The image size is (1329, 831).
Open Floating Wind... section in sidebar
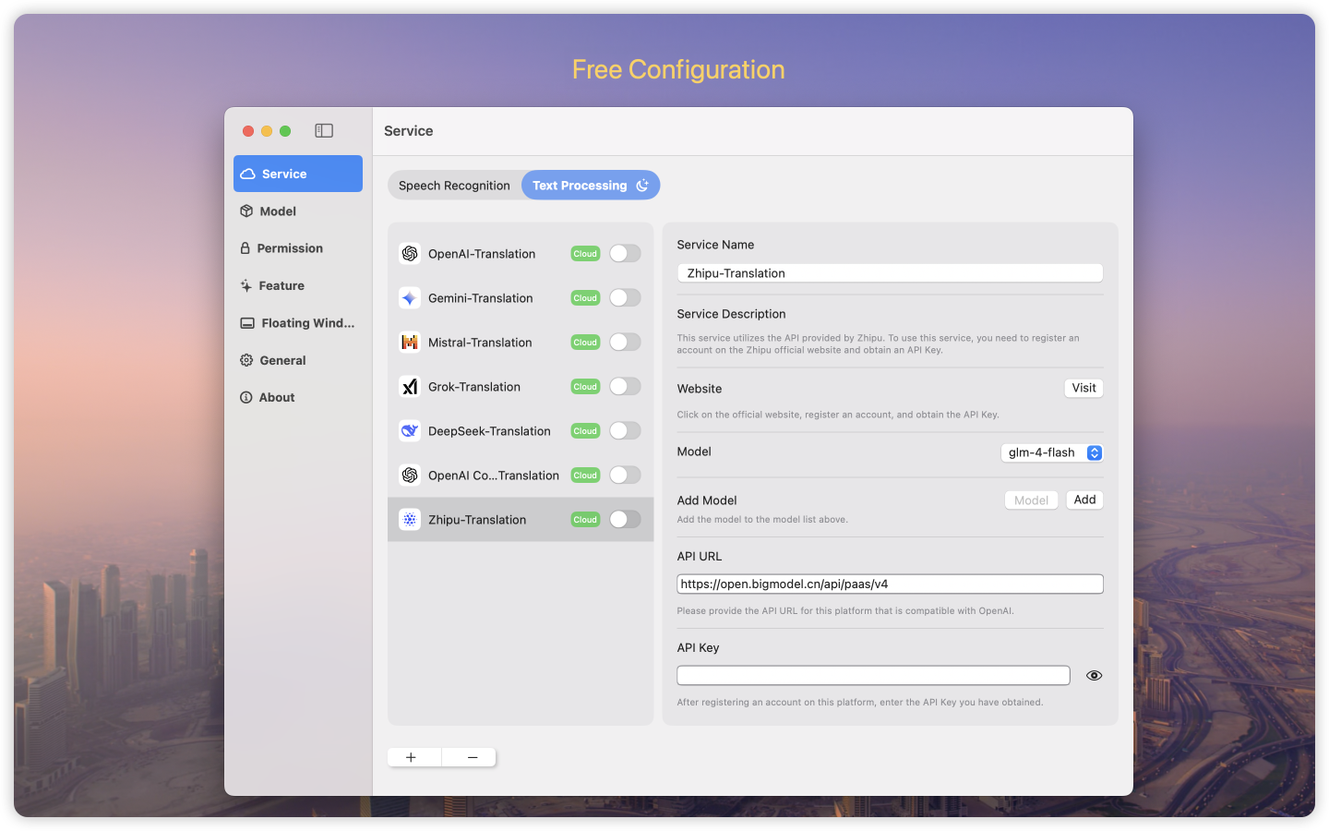[297, 323]
